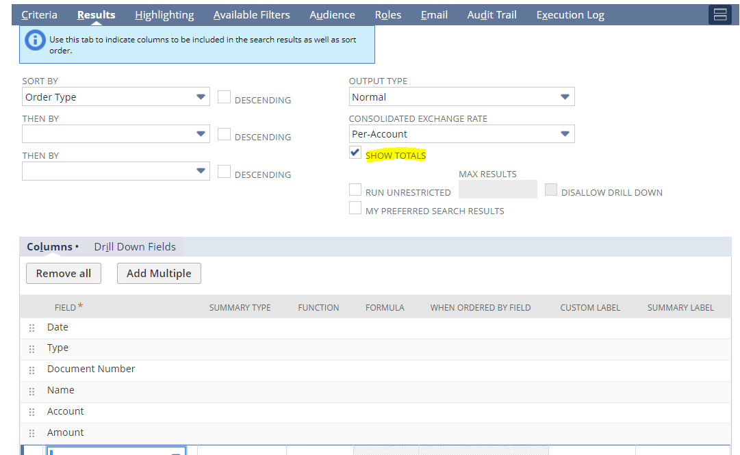Uncheck the highlighted Show Totals box
This screenshot has height=455, width=740.
(355, 152)
